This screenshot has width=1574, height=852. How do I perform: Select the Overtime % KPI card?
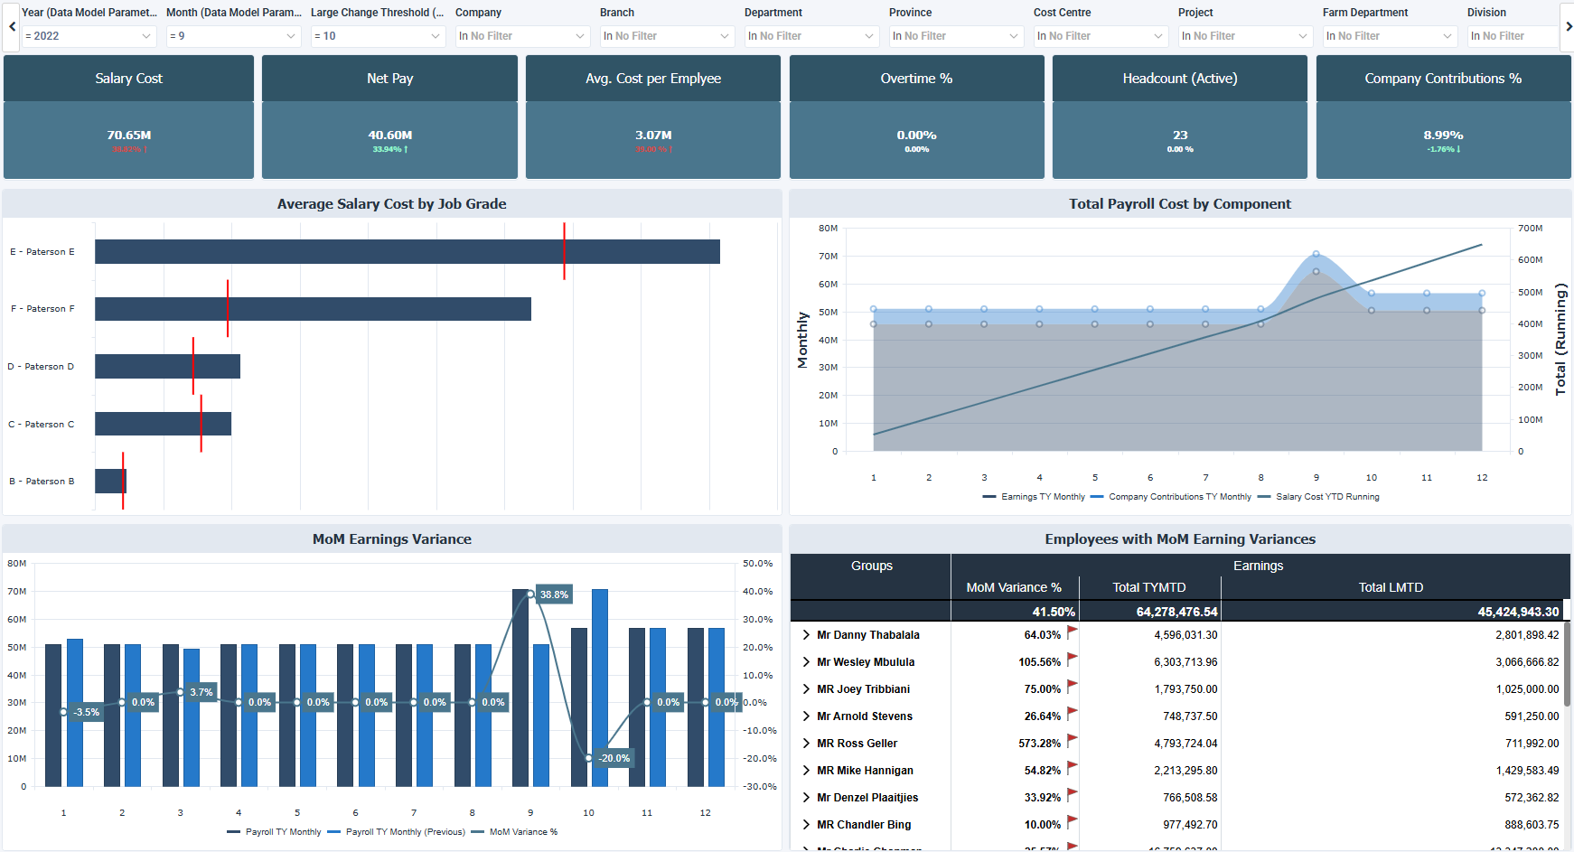coord(917,117)
